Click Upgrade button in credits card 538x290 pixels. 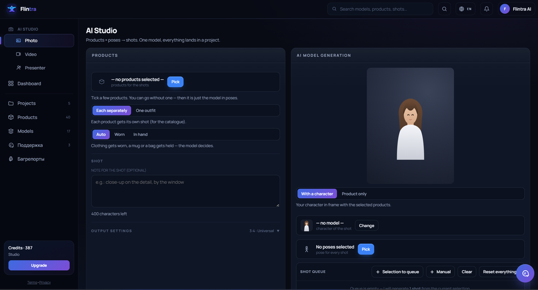click(x=39, y=265)
